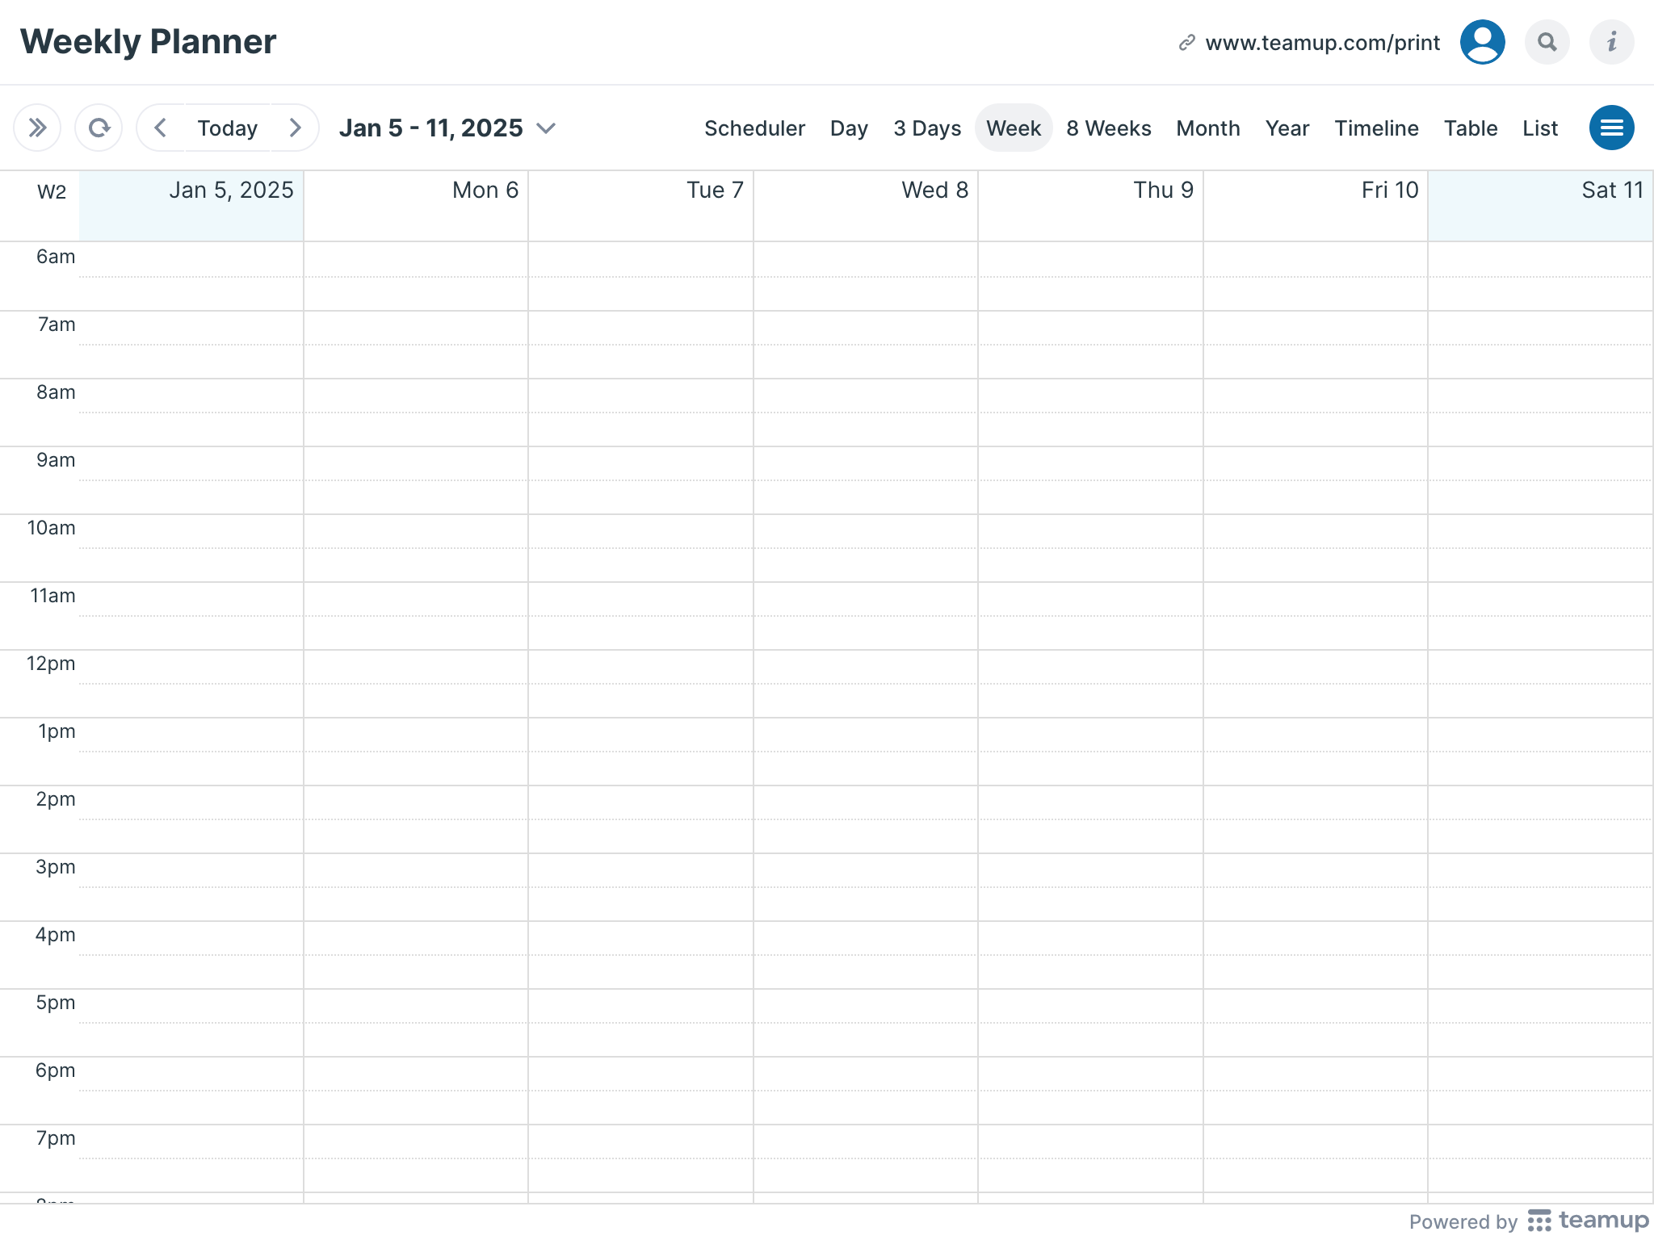
Task: Select the 8 Weeks view
Action: 1108,128
